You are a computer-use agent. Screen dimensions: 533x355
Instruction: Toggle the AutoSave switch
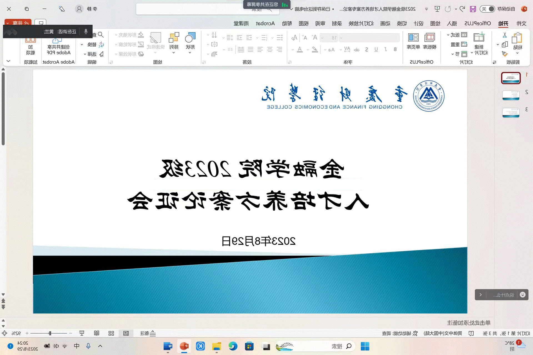point(487,9)
